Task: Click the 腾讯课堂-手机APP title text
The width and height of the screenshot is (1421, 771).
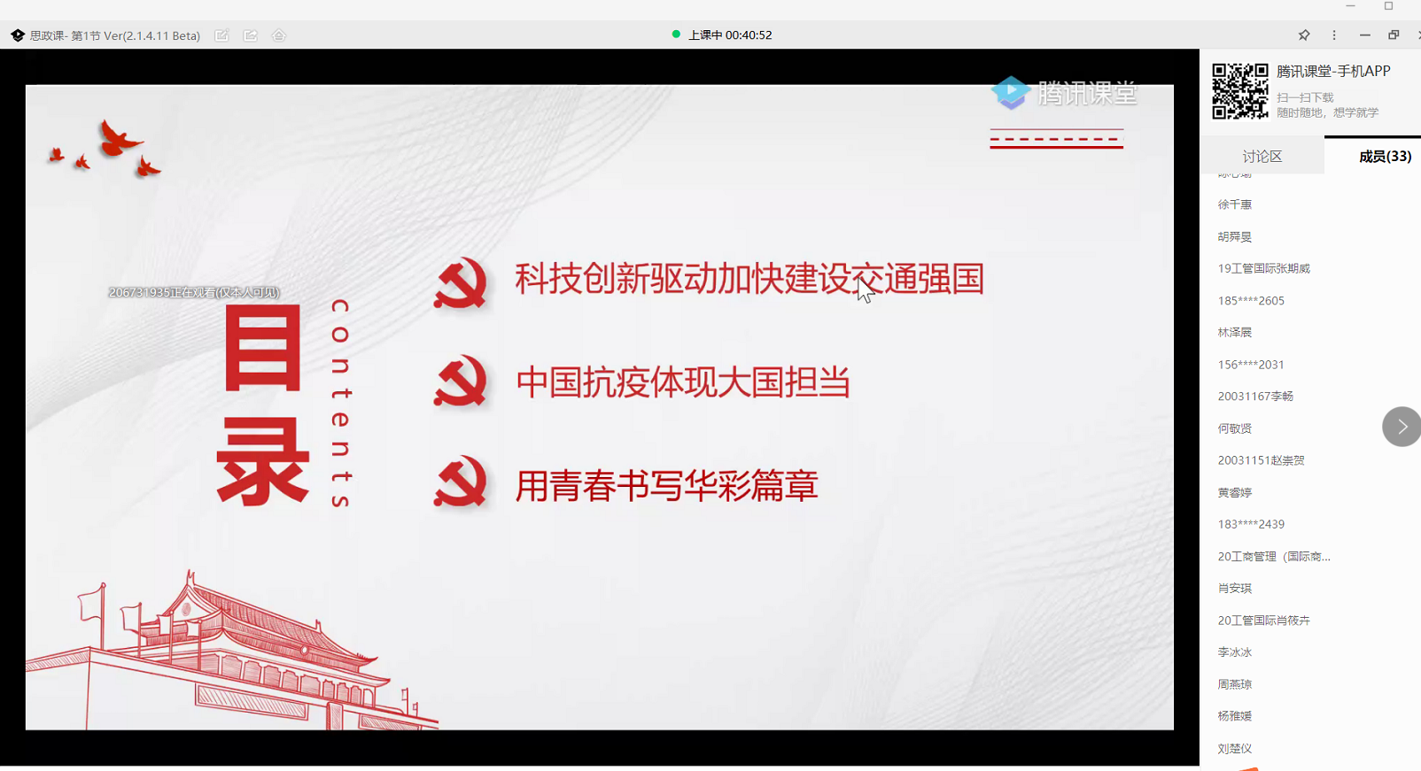Action: (1332, 72)
